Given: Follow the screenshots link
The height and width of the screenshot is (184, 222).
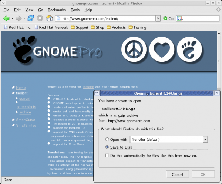Looking at the screenshot, I should click(x=26, y=107).
